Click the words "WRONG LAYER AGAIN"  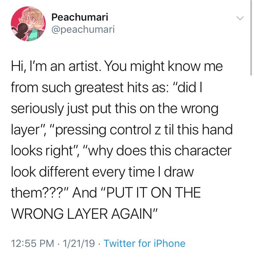tap(82, 214)
